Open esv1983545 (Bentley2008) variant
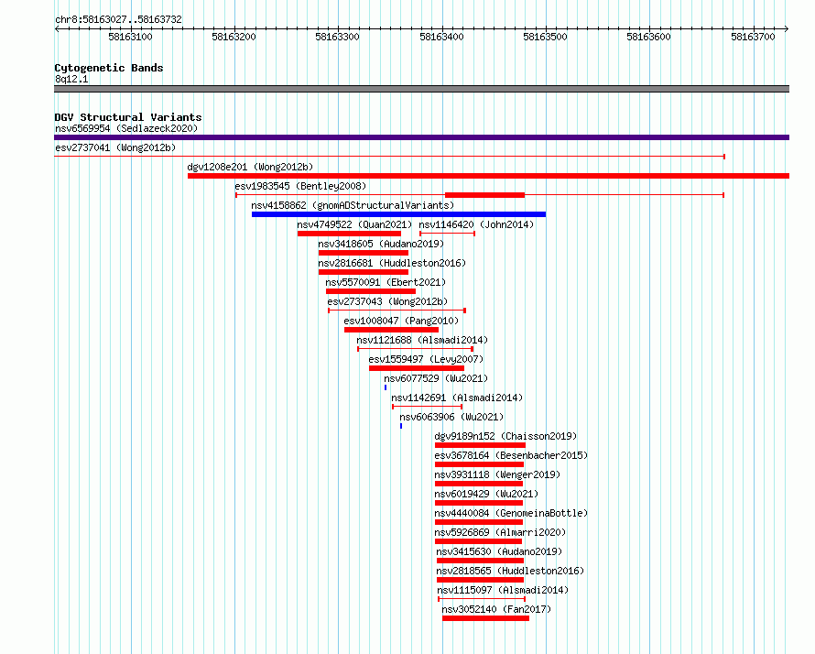The height and width of the screenshot is (654, 815). point(300,186)
